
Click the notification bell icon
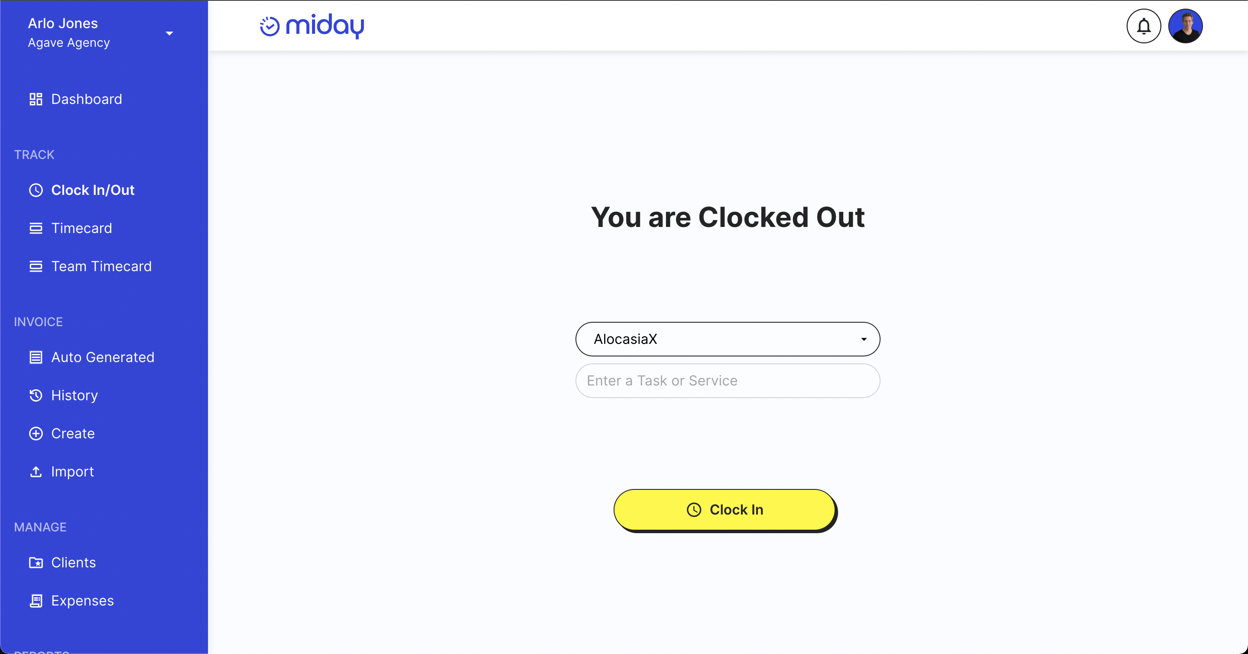click(1144, 26)
